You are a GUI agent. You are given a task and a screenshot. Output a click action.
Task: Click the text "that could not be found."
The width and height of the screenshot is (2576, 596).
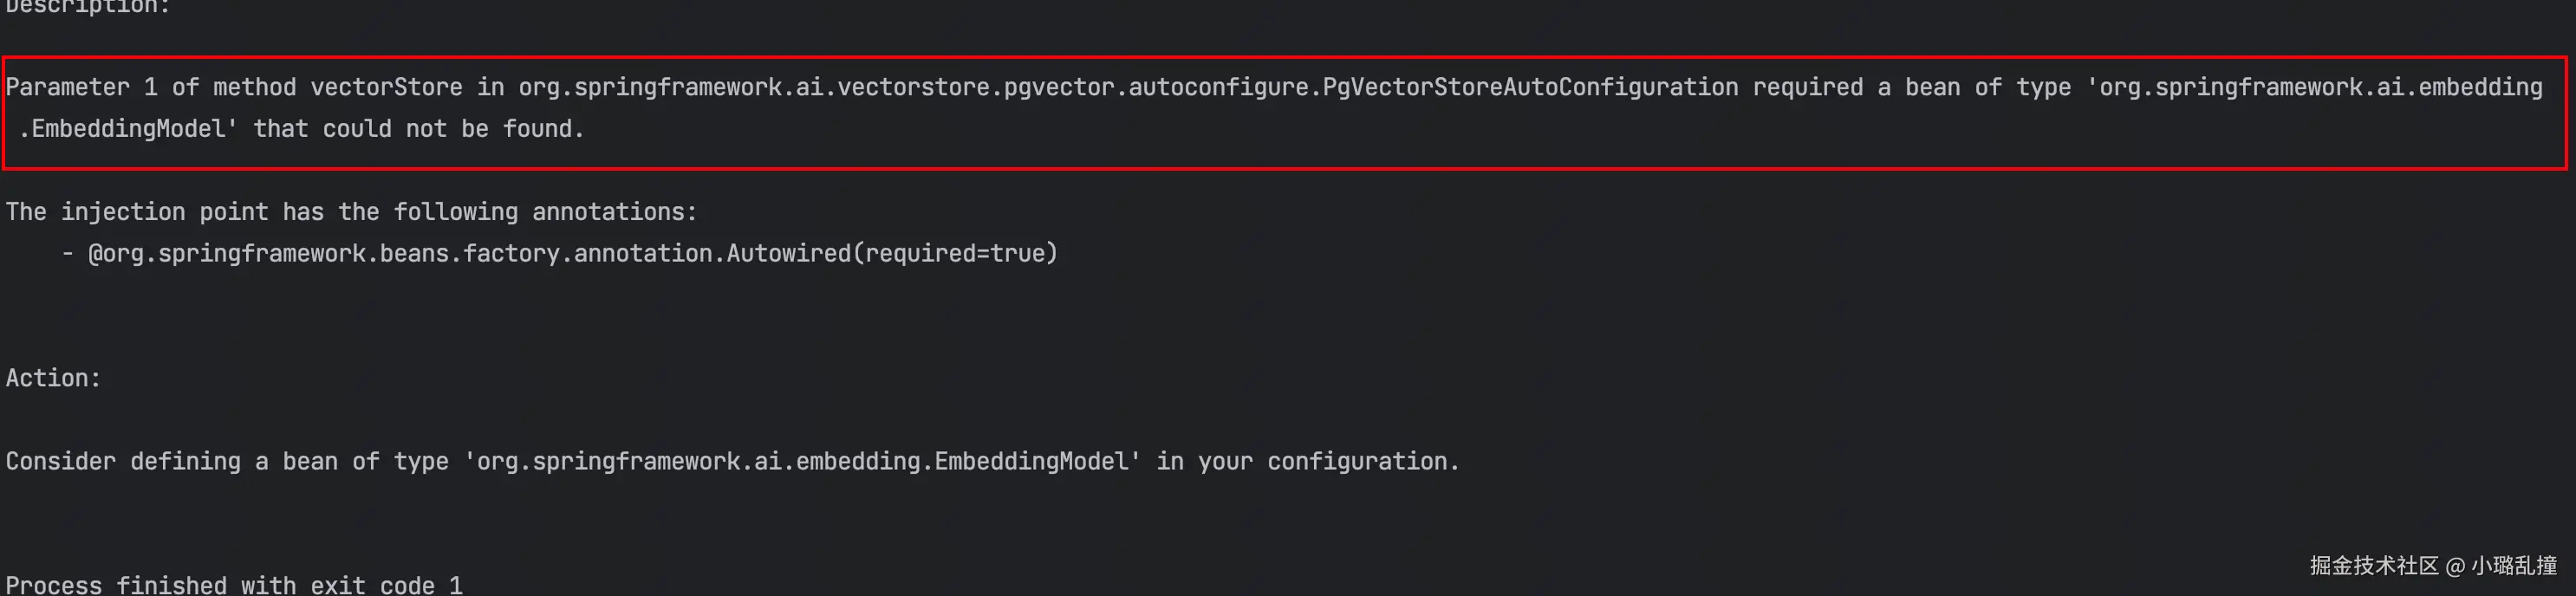point(418,129)
